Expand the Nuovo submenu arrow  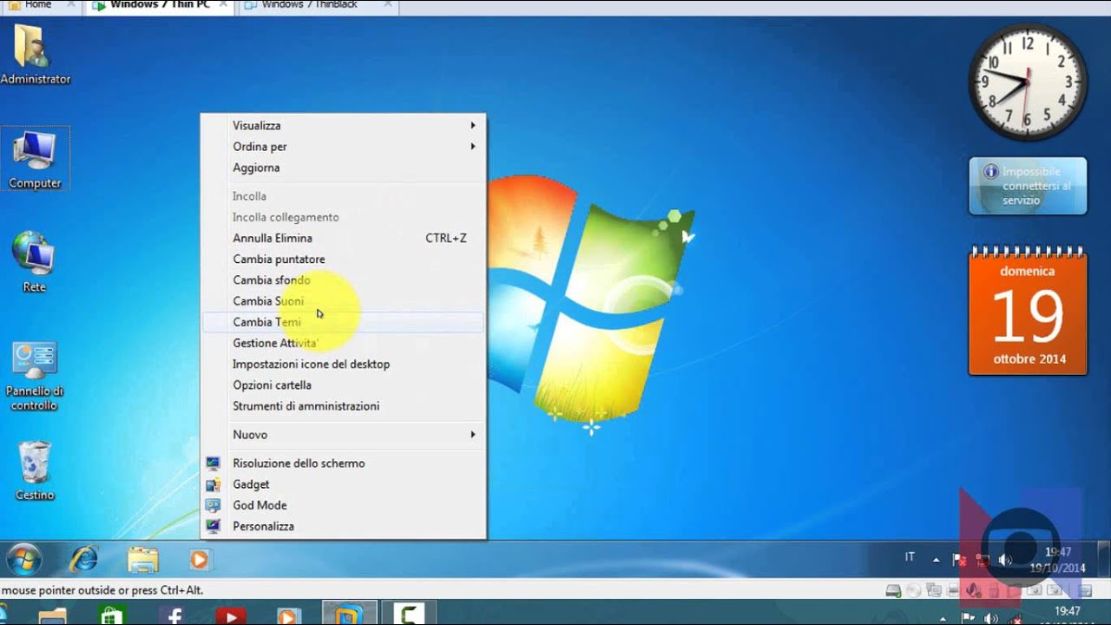(473, 434)
